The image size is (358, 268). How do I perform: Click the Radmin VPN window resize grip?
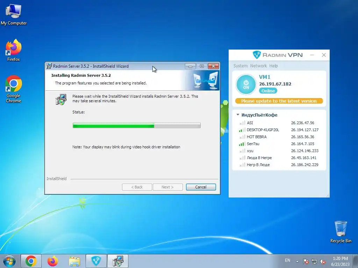point(328,195)
